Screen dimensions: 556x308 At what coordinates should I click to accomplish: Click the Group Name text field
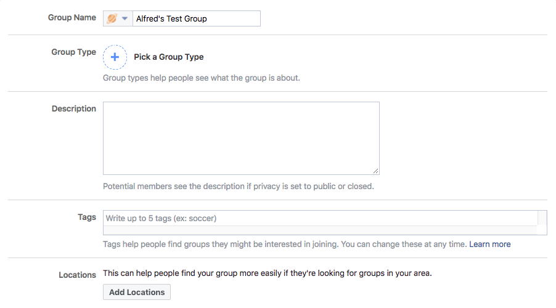[196, 18]
